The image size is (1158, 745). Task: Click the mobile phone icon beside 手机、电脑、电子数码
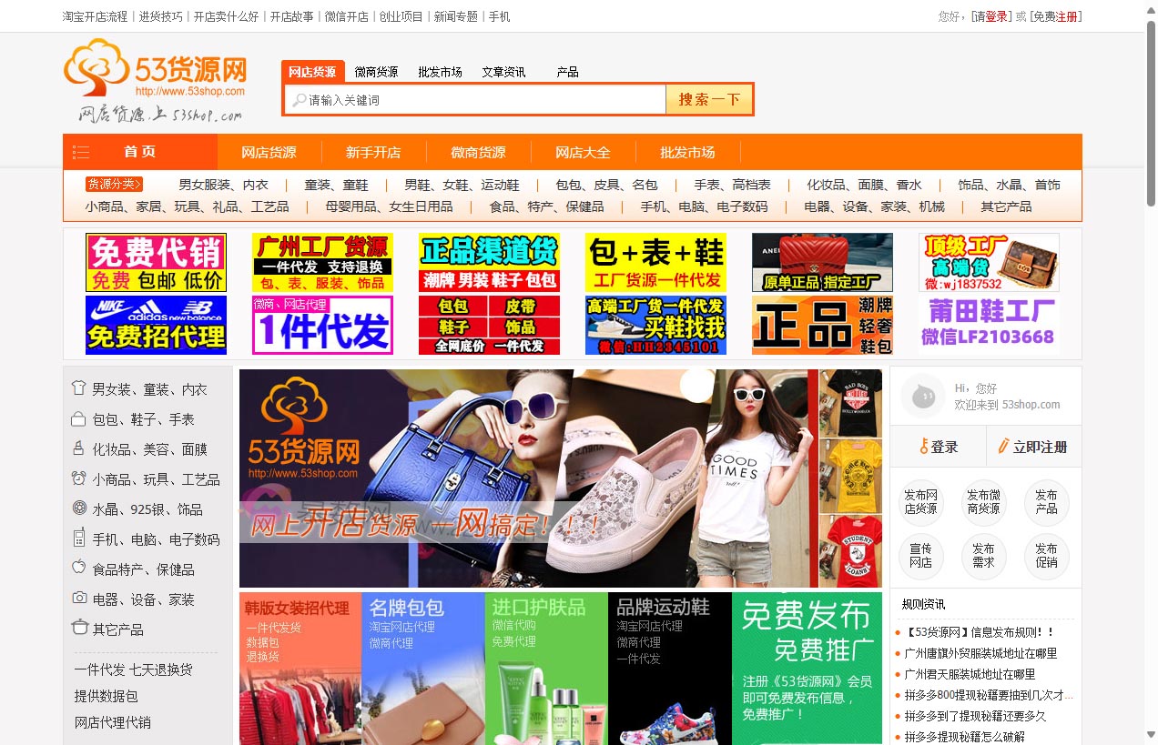pos(80,538)
